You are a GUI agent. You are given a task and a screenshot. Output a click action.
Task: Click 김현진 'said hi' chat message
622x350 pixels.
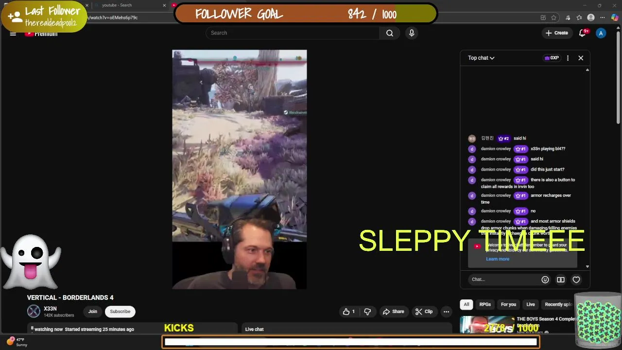[519, 139]
